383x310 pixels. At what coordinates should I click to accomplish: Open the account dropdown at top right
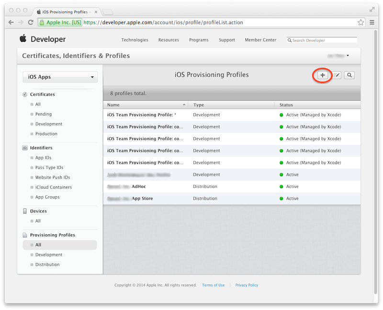[x=338, y=56]
